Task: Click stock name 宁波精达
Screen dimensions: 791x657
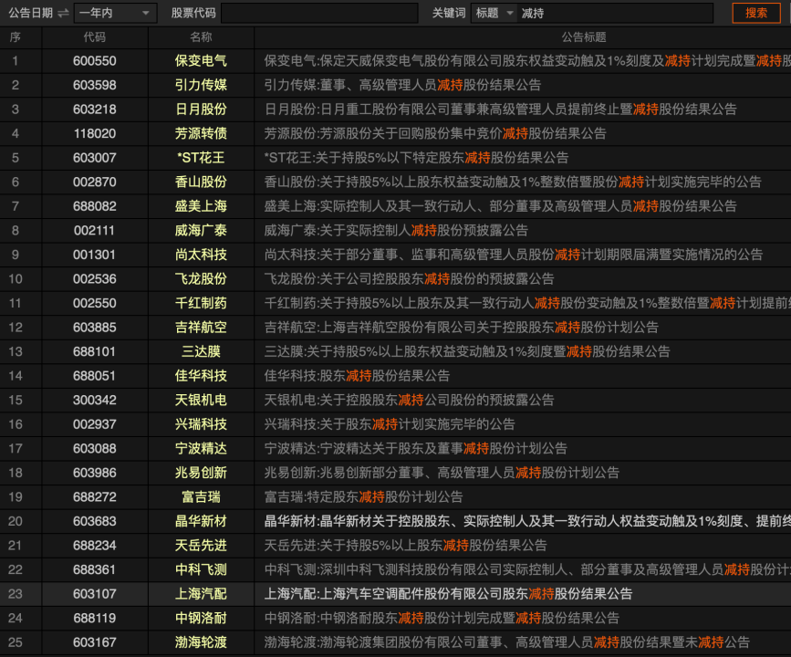Action: pyautogui.click(x=201, y=449)
